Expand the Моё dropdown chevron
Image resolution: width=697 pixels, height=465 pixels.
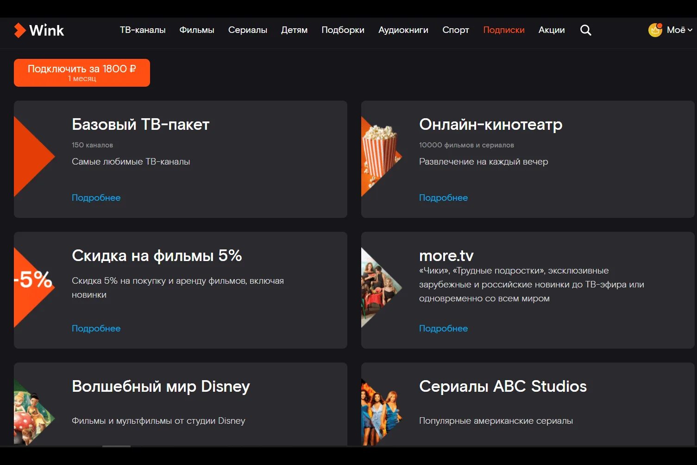[x=690, y=30]
